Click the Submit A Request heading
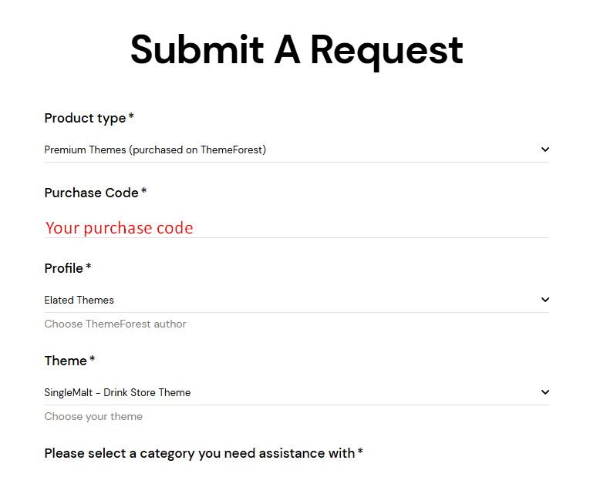This screenshot has height=477, width=607. [x=296, y=50]
